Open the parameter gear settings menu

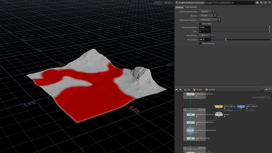click(x=257, y=3)
